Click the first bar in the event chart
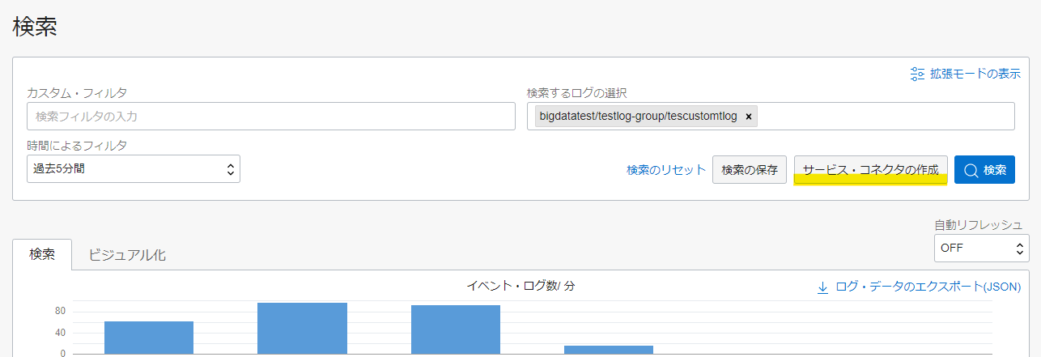The image size is (1041, 357). point(149,338)
